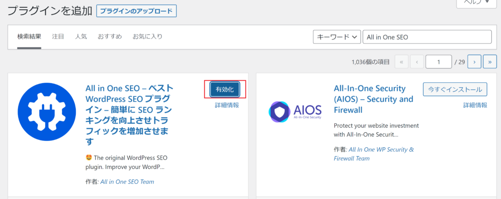The width and height of the screenshot is (501, 199).
Task: Switch to the 注目 tab
Action: pyautogui.click(x=58, y=37)
